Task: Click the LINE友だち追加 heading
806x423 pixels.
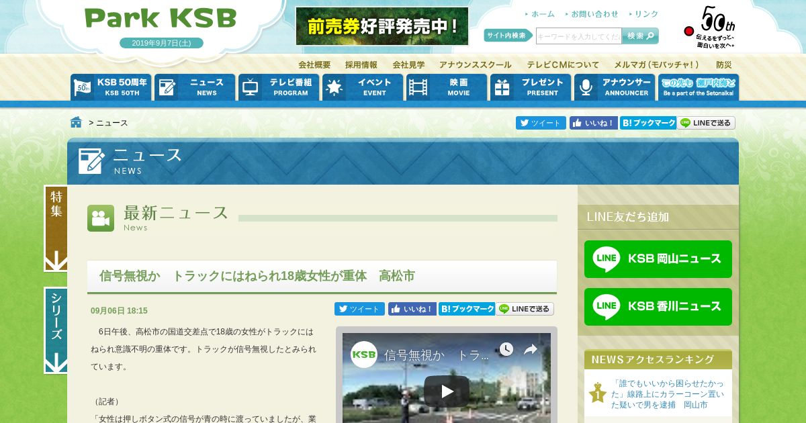Action: pyautogui.click(x=628, y=217)
